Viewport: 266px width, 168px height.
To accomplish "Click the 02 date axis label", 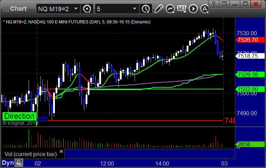I will pyautogui.click(x=38, y=163).
